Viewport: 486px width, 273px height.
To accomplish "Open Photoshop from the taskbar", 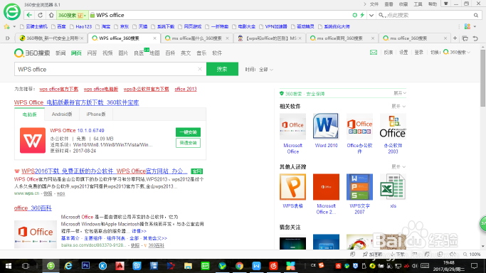I will [x=85, y=266].
